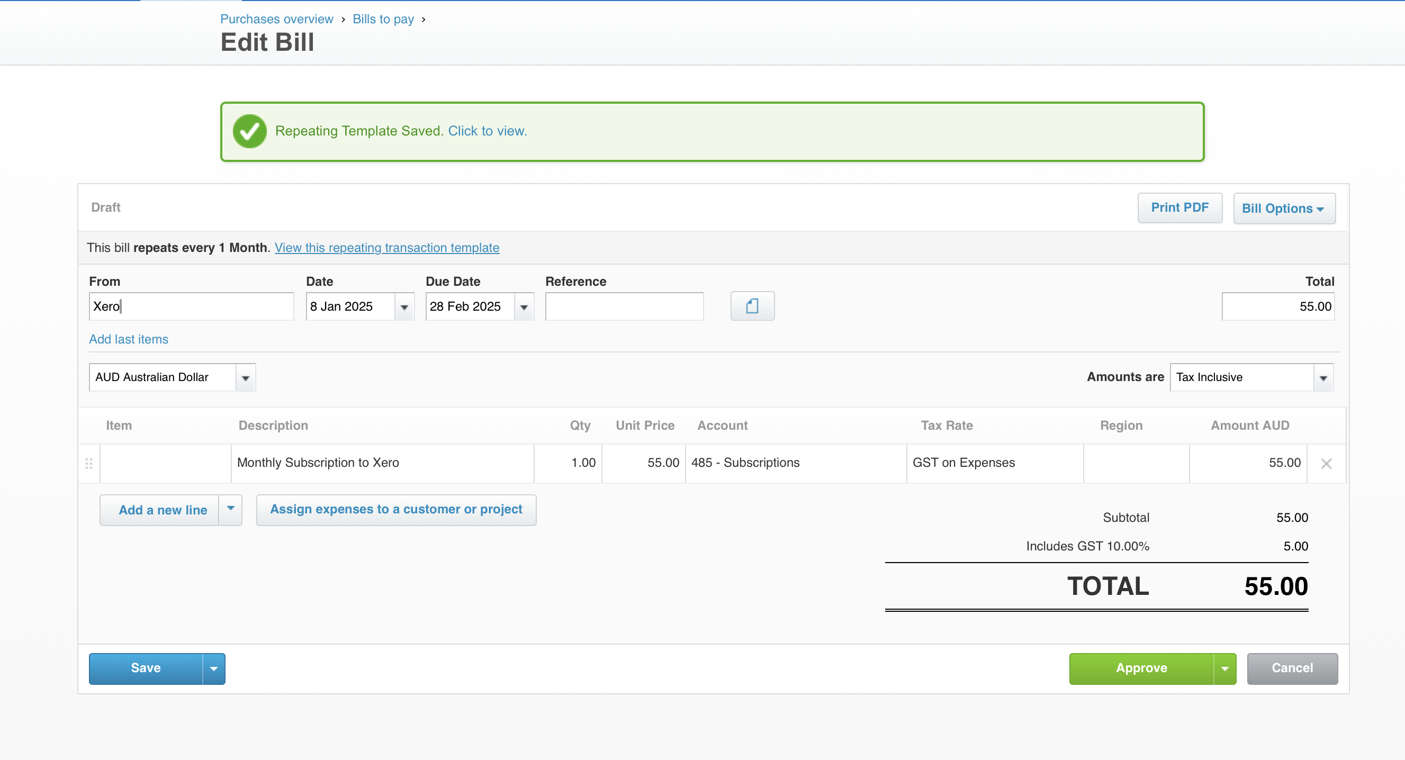The image size is (1405, 760).
Task: Click Assign expenses to a customer or project
Action: 396,509
